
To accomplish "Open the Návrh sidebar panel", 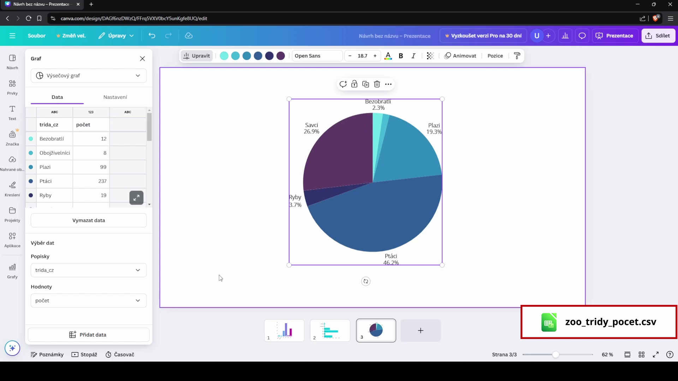I will click(12, 62).
